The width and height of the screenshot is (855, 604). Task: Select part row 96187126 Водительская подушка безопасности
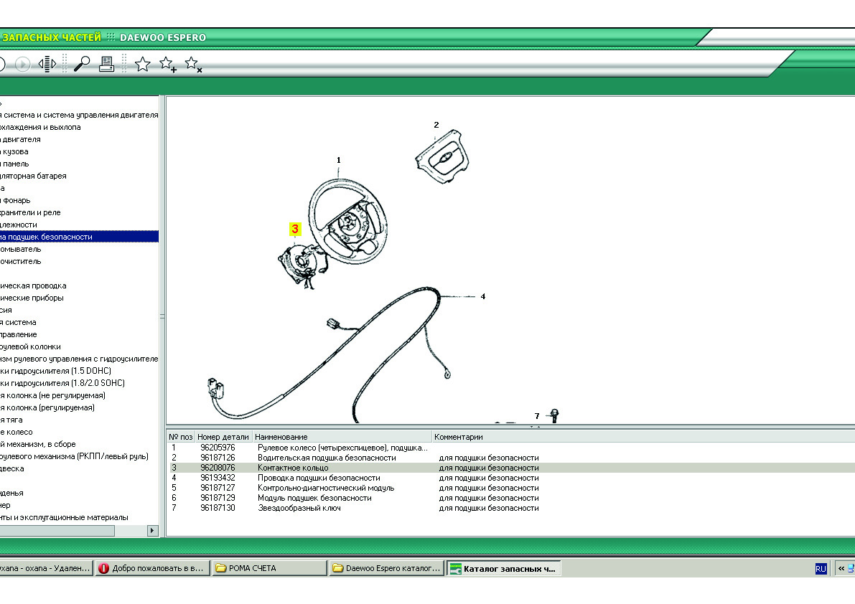[x=327, y=458]
